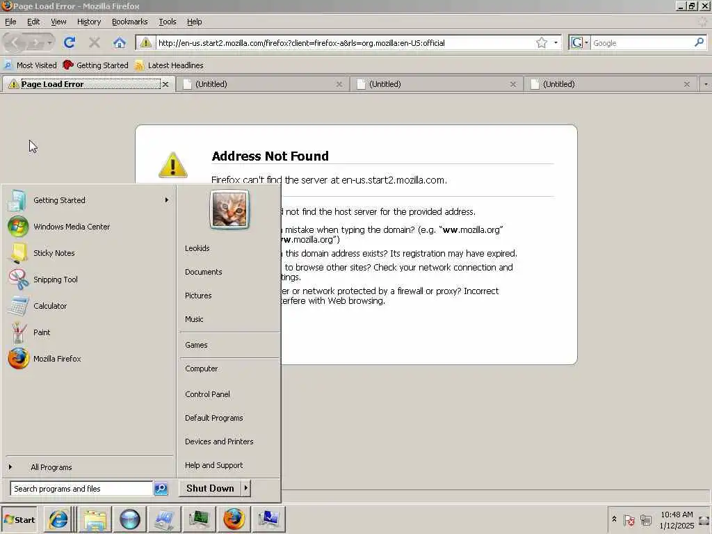This screenshot has height=534, width=712.
Task: Click the Start button
Action: 19,519
